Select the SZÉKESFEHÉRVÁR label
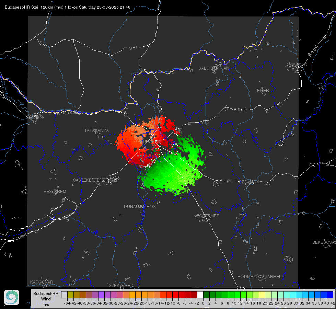 (98, 180)
